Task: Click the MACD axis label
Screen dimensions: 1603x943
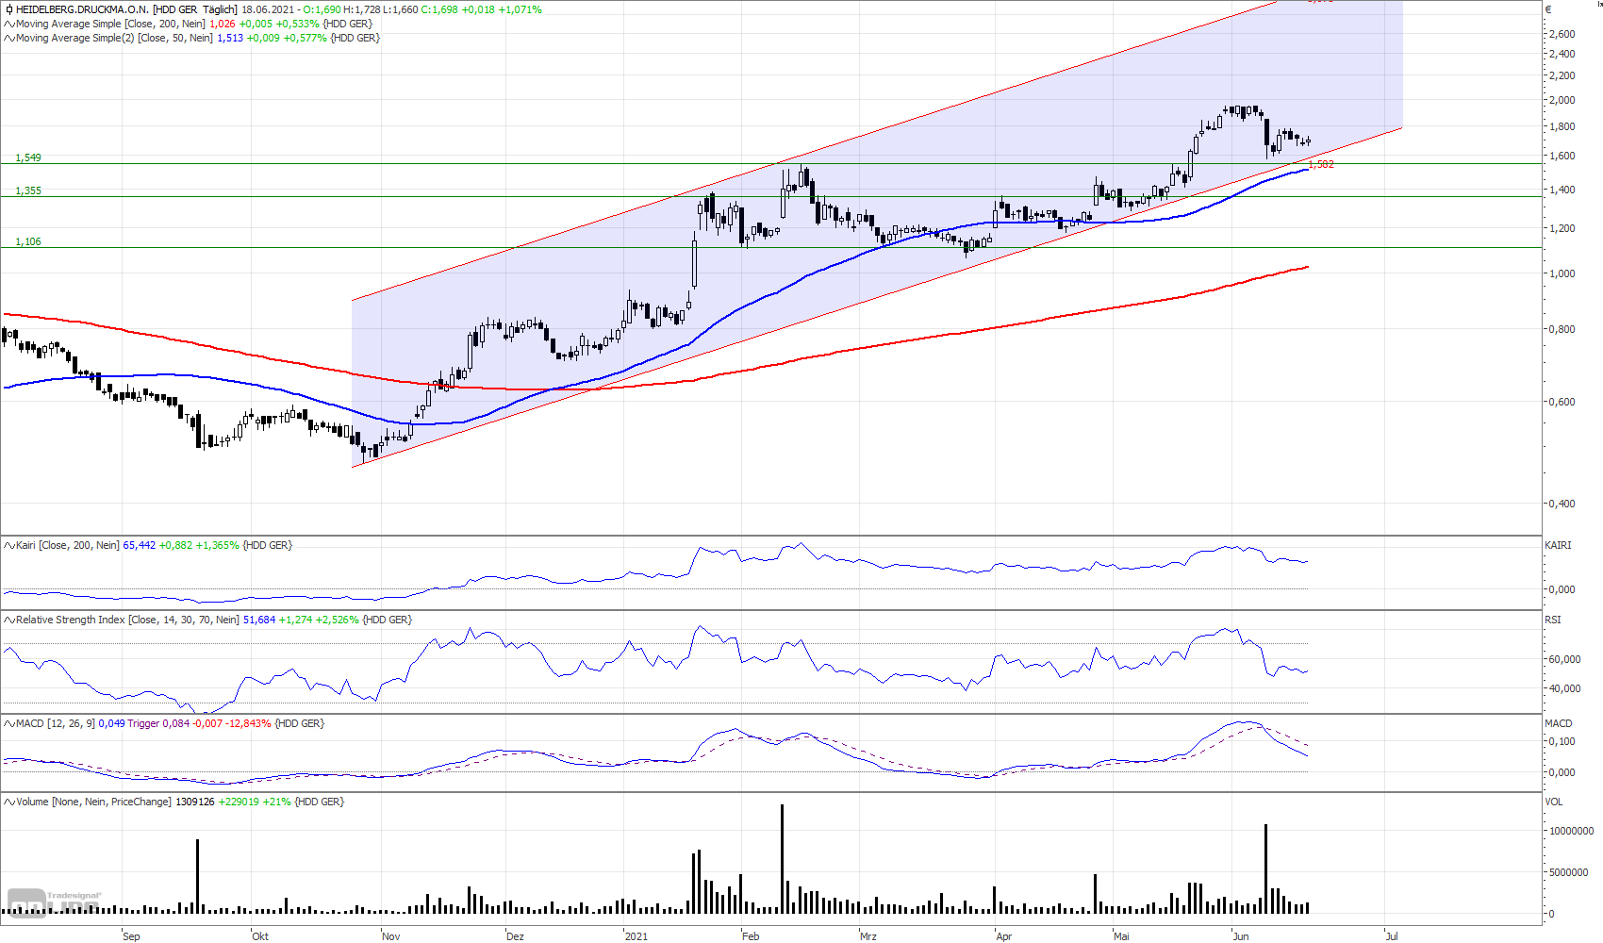Action: [x=1558, y=723]
